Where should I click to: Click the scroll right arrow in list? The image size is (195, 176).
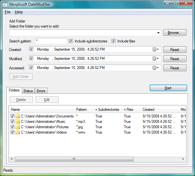pyautogui.click(x=183, y=159)
